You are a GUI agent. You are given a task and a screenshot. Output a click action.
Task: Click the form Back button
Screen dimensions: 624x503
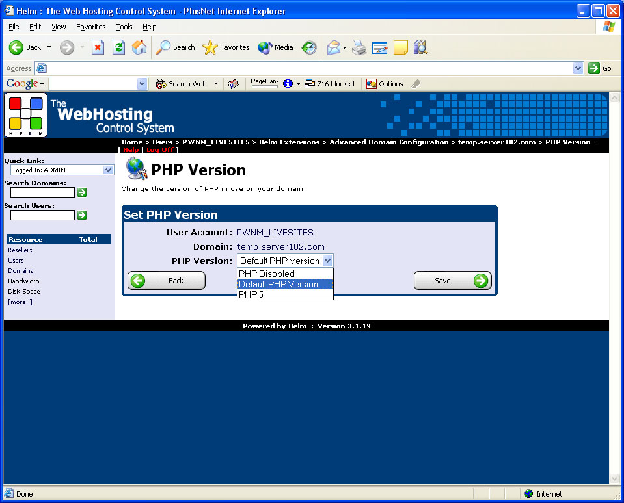(167, 281)
